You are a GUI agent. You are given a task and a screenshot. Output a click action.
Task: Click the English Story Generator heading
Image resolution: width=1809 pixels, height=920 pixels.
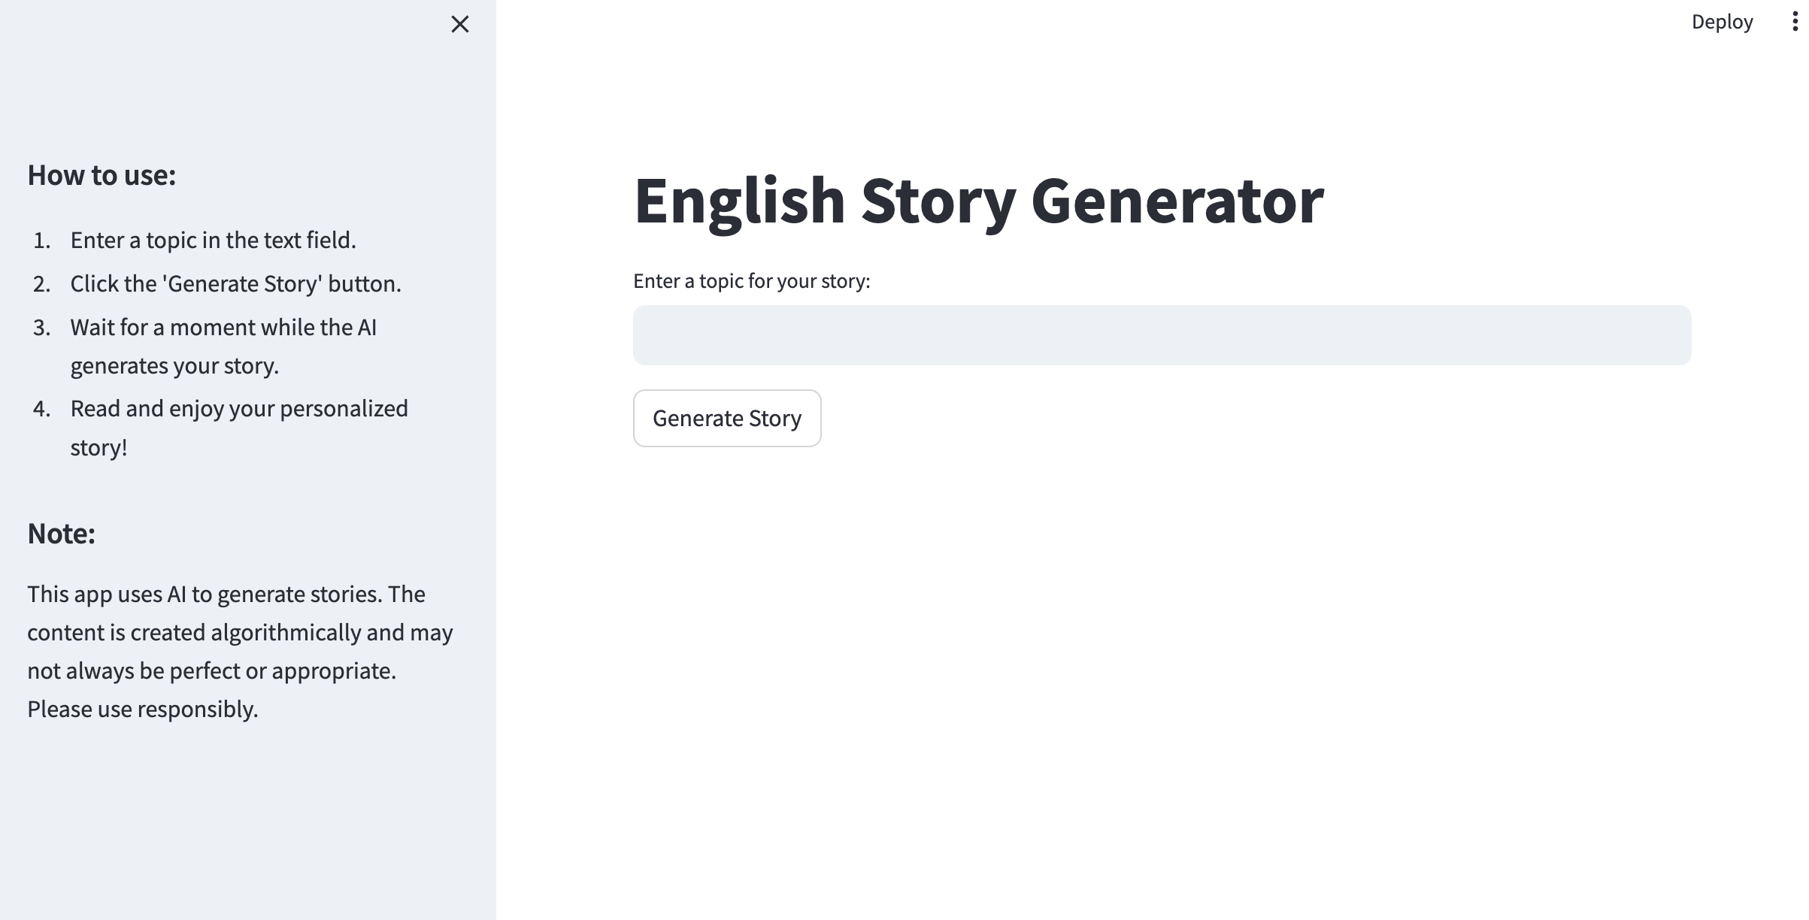[x=978, y=201]
